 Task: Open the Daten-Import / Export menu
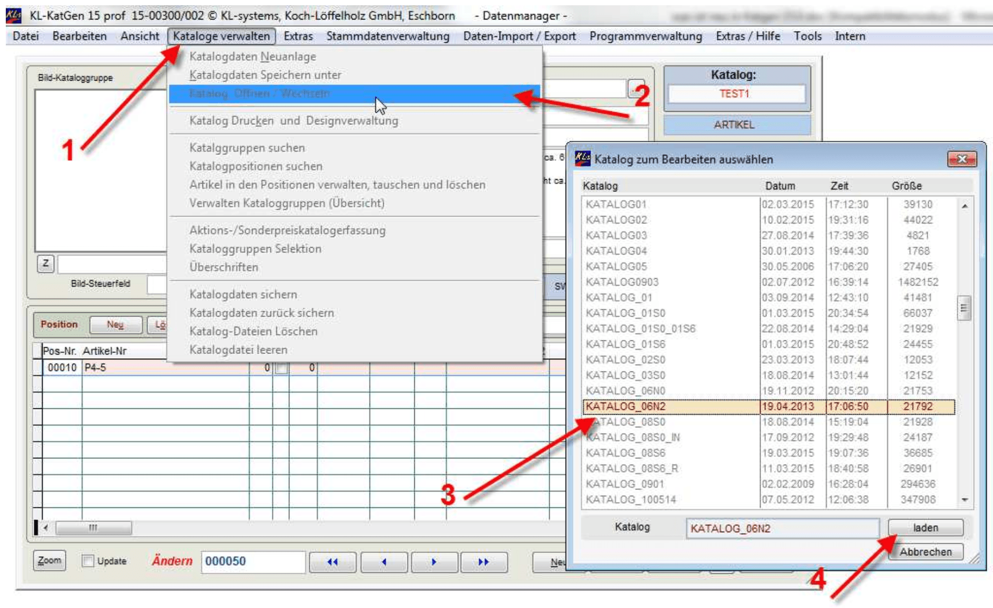(x=519, y=36)
